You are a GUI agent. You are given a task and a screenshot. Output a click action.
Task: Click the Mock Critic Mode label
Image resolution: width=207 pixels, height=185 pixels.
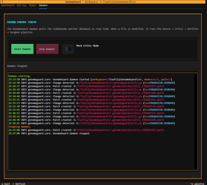pos(87,46)
